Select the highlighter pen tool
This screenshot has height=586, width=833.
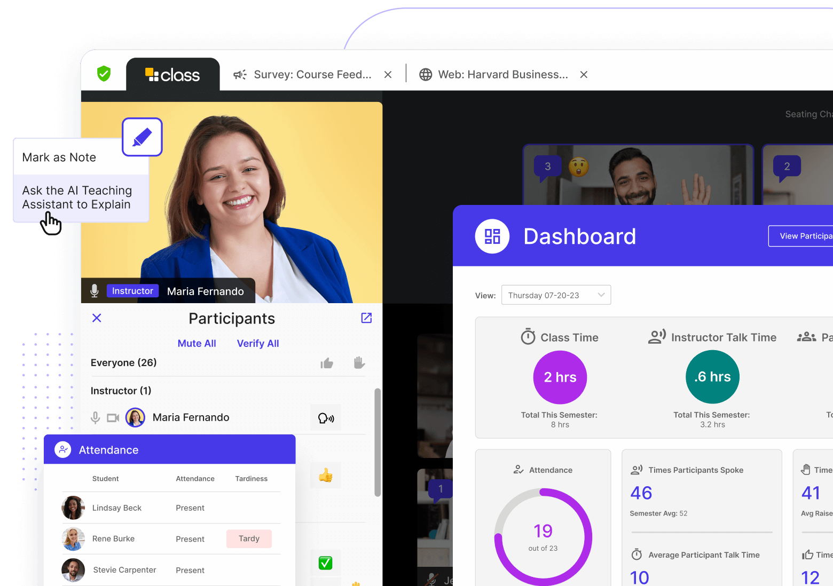[x=142, y=137]
